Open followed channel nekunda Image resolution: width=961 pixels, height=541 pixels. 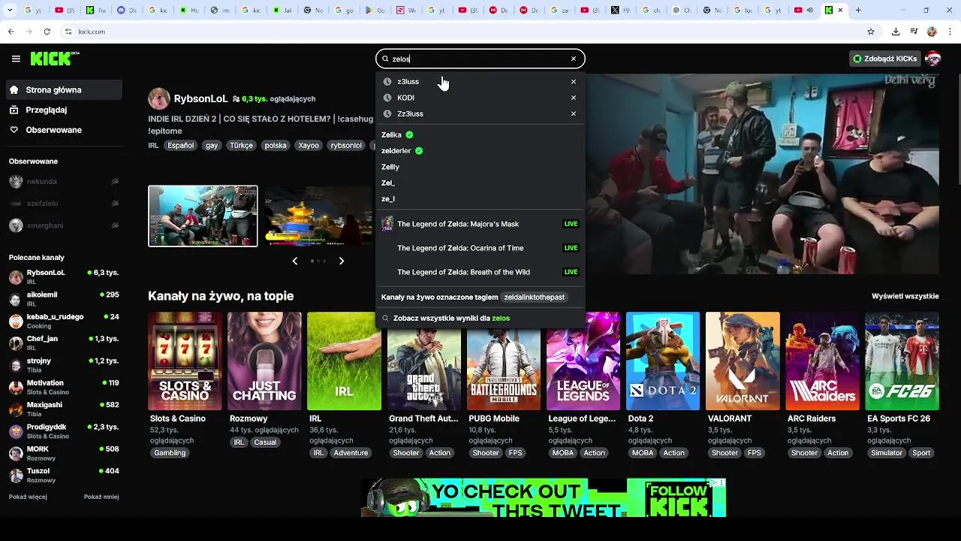click(64, 182)
